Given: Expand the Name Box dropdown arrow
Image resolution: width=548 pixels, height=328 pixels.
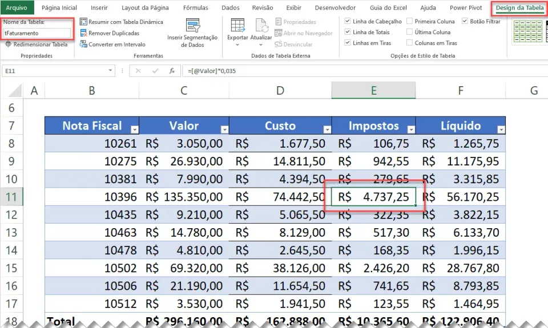Looking at the screenshot, I should (110, 71).
